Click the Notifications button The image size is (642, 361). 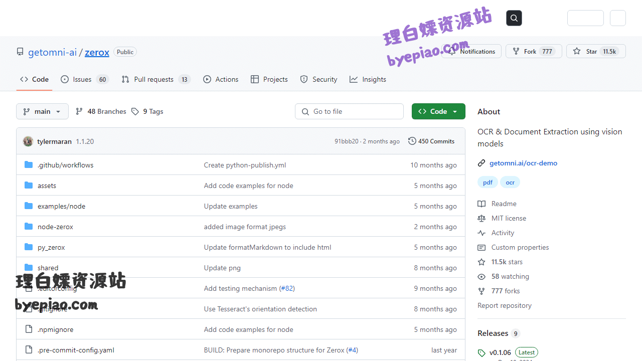point(471,51)
